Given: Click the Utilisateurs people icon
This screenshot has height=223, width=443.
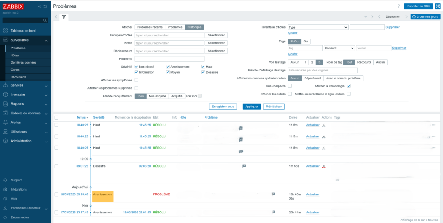Looking at the screenshot, I should click(x=6, y=132).
